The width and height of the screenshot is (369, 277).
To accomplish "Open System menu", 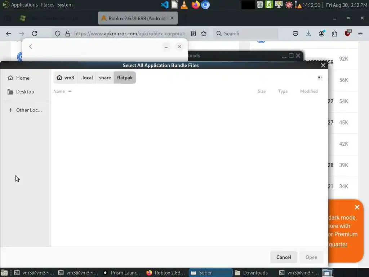I will [65, 5].
